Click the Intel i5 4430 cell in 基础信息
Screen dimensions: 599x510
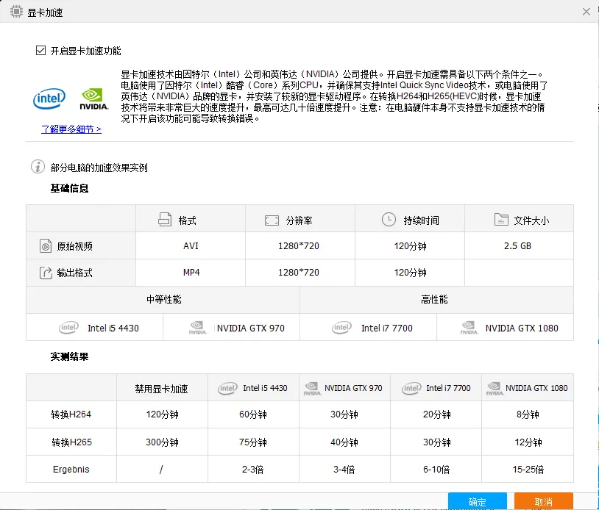click(95, 327)
